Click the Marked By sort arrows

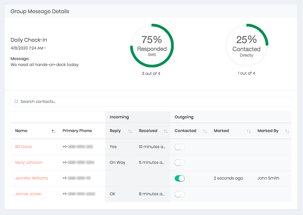(x=287, y=131)
